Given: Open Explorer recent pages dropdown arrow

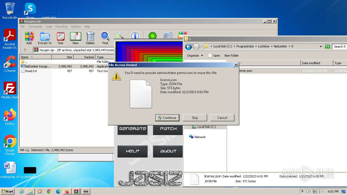Looking at the screenshot, I should point(201,47).
